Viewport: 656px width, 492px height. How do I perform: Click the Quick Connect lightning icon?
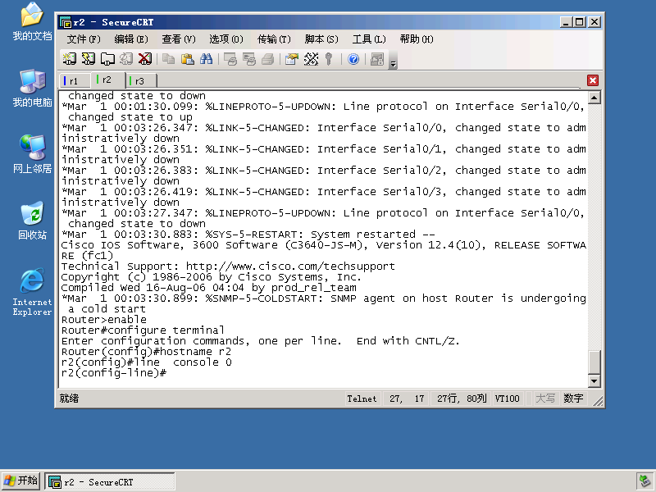pyautogui.click(x=89, y=59)
